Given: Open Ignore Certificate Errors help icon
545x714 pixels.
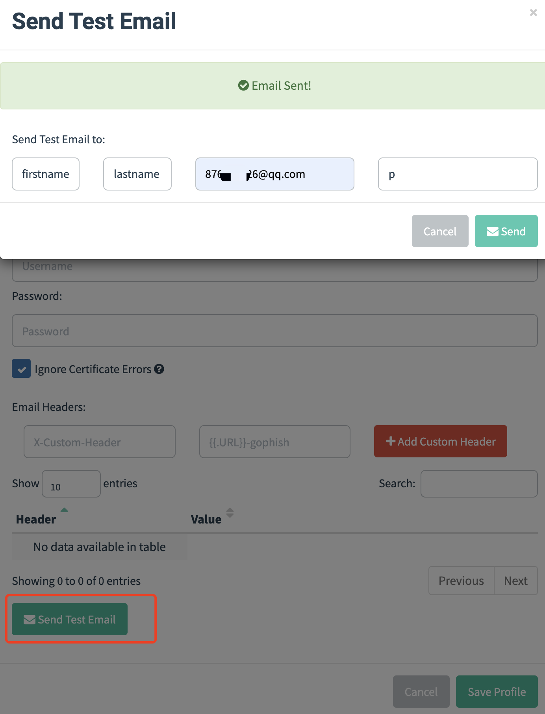Looking at the screenshot, I should click(x=159, y=369).
